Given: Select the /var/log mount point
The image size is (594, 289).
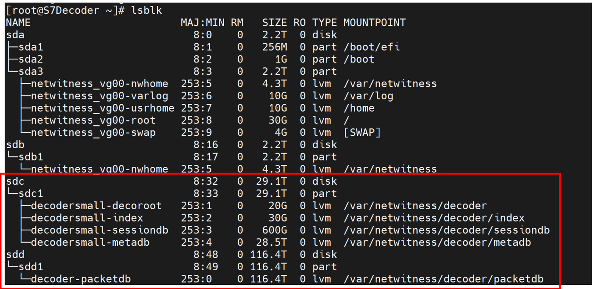Looking at the screenshot, I should pos(368,96).
